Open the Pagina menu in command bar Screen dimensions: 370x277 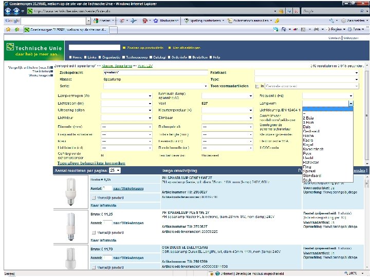336,29
